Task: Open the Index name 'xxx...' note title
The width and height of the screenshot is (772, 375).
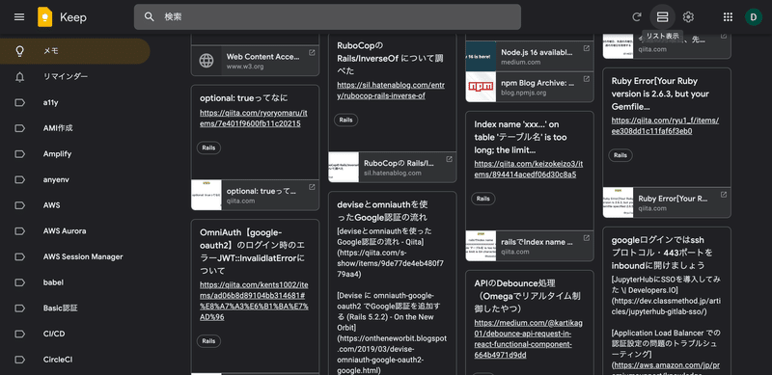Action: [520, 137]
